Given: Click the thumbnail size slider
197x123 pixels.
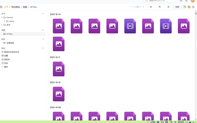Looking at the screenshot, I should (137, 7).
